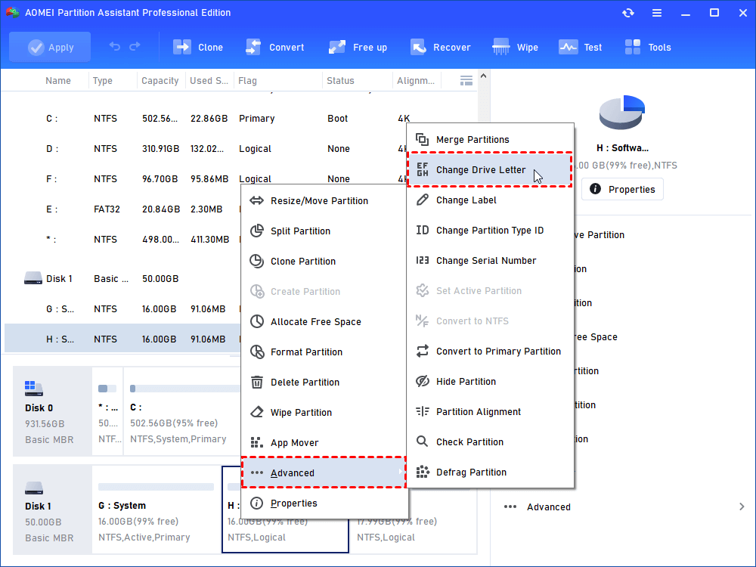Viewport: 756px width, 567px height.
Task: Select Disk 0 in the disk map
Action: click(x=52, y=411)
